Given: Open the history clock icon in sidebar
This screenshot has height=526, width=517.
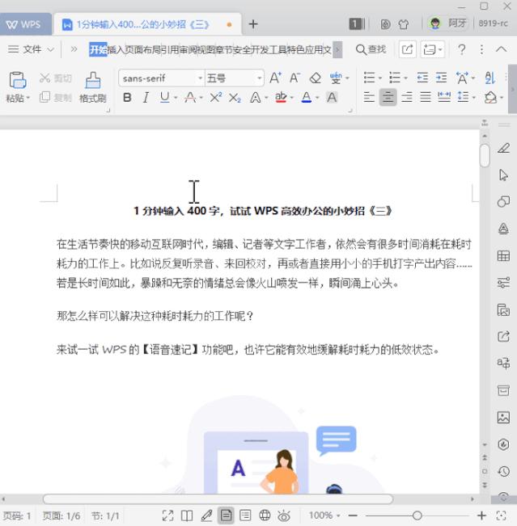Looking at the screenshot, I should point(503,471).
